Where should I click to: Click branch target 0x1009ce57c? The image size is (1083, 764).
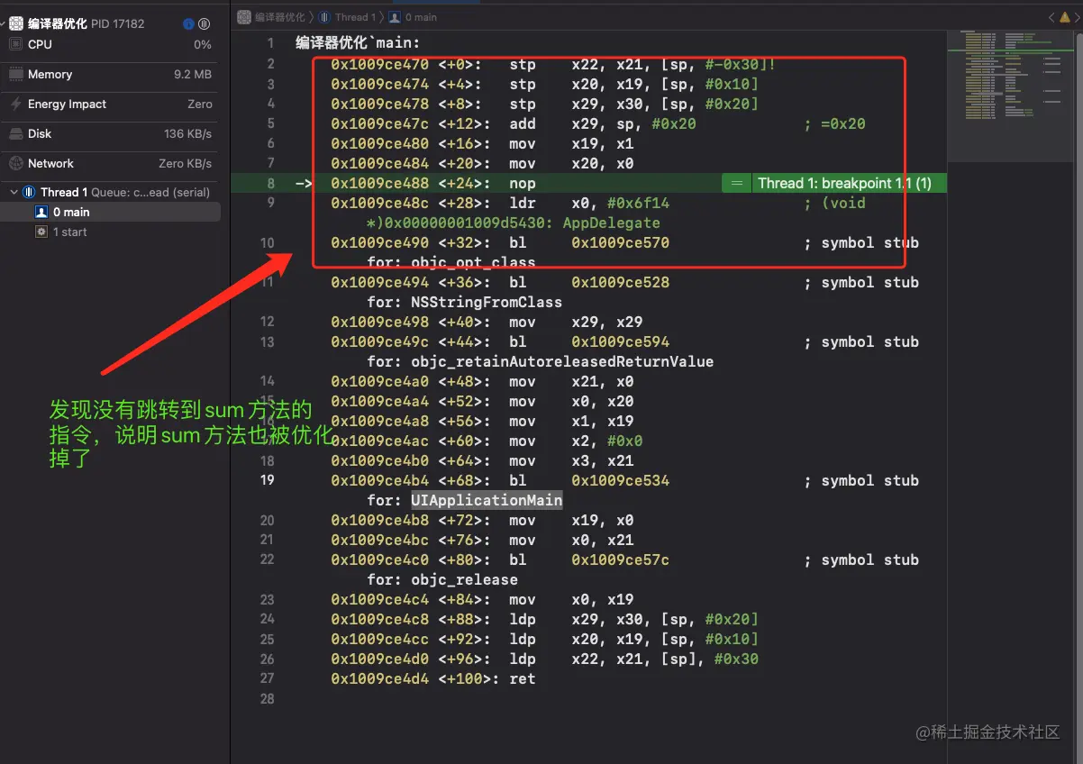coord(621,559)
